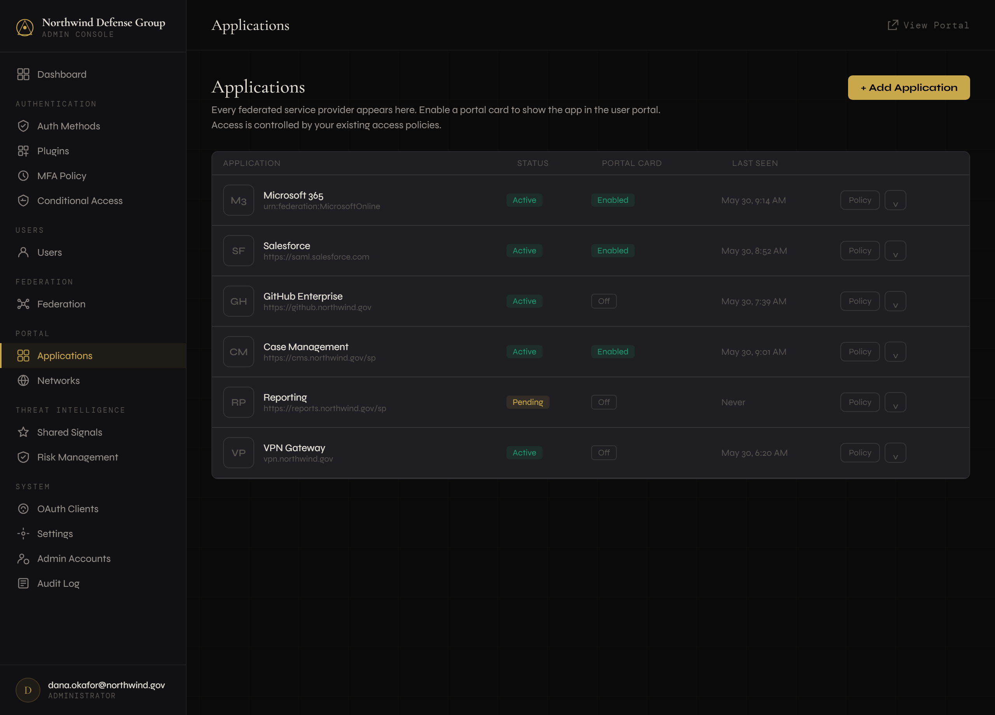Toggle Microsoft 365 portal card Enabled badge
The height and width of the screenshot is (715, 995).
tap(613, 200)
